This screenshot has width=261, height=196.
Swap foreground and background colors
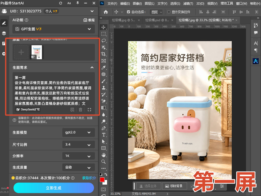click(x=106, y=174)
